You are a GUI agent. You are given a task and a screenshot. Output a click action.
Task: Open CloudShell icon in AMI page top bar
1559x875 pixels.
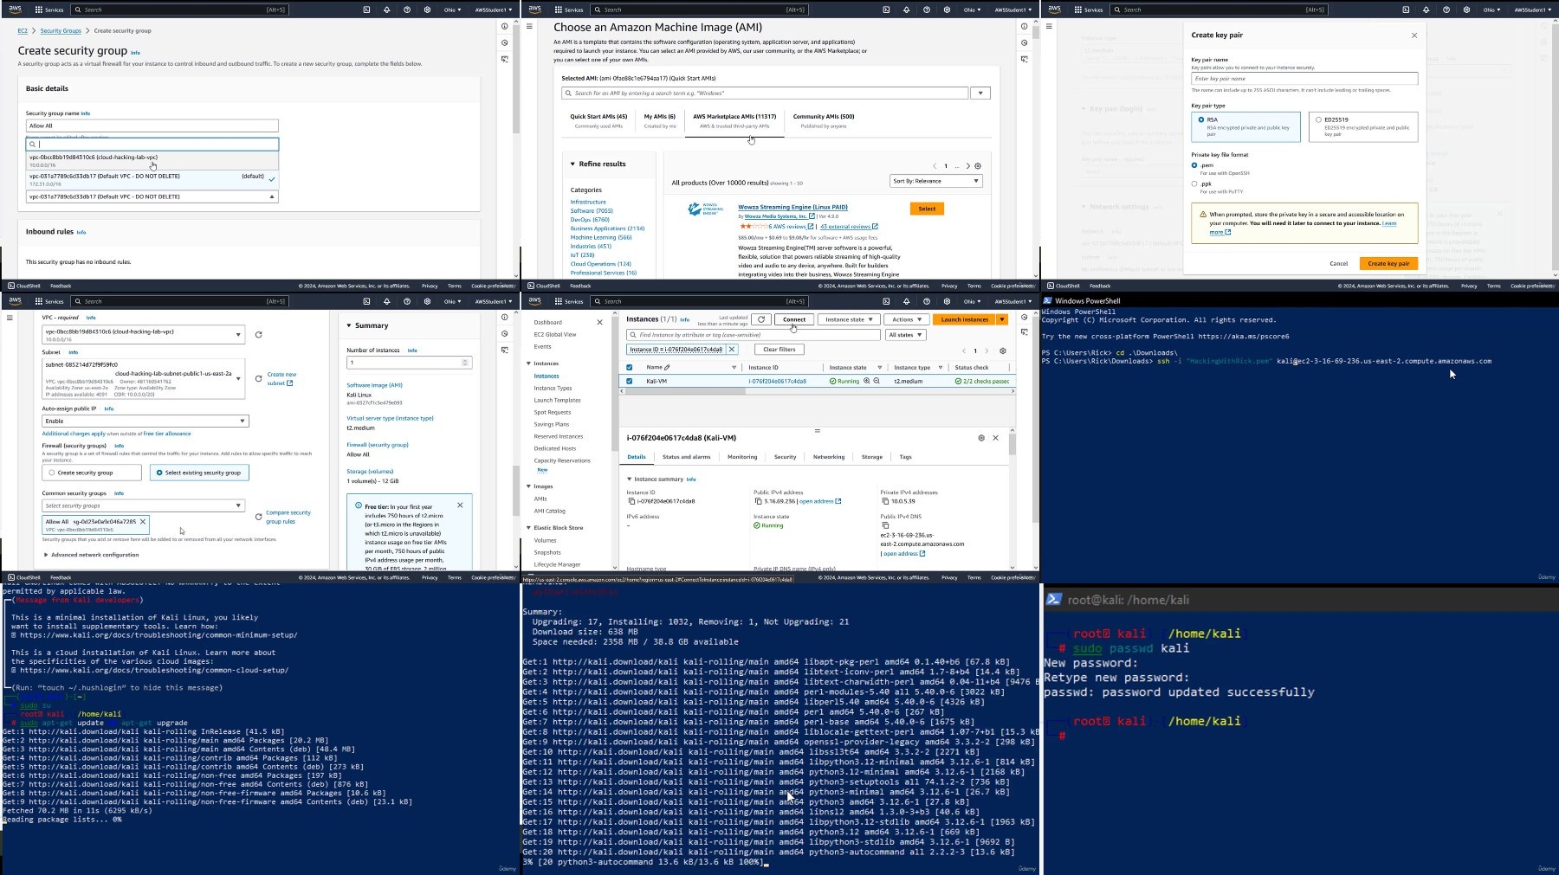tap(886, 10)
